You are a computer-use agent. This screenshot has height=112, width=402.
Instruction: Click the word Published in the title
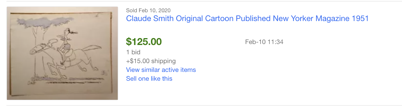253,18
